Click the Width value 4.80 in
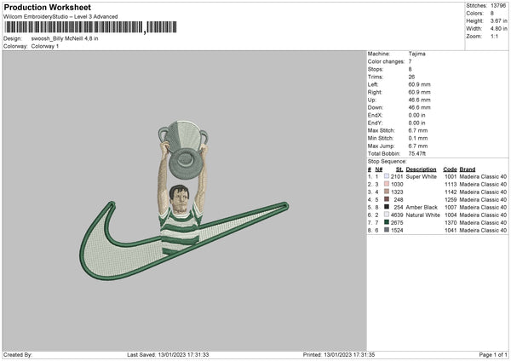511x361 pixels. 498,29
